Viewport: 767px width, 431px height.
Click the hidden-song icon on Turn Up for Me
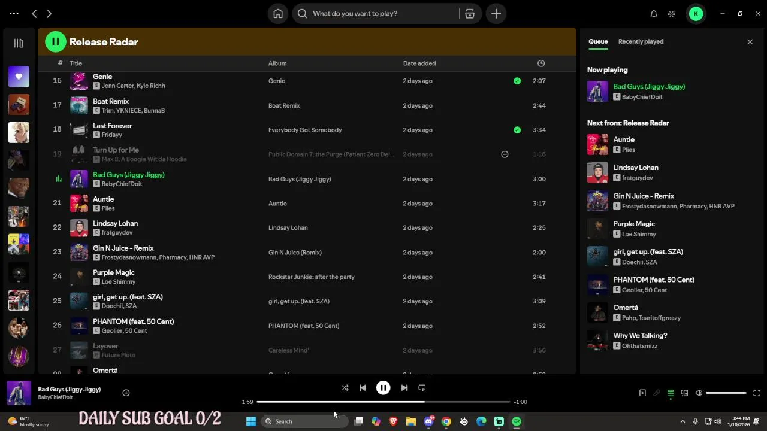click(505, 154)
